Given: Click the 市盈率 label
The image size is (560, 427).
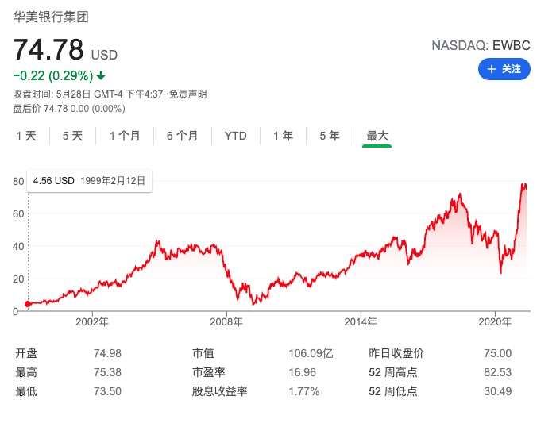Looking at the screenshot, I should pyautogui.click(x=209, y=372).
